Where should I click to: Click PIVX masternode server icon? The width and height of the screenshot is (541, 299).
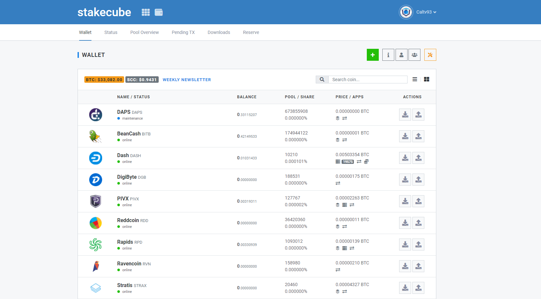click(345, 205)
